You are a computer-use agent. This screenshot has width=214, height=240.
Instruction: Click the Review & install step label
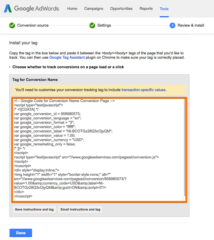point(191,25)
